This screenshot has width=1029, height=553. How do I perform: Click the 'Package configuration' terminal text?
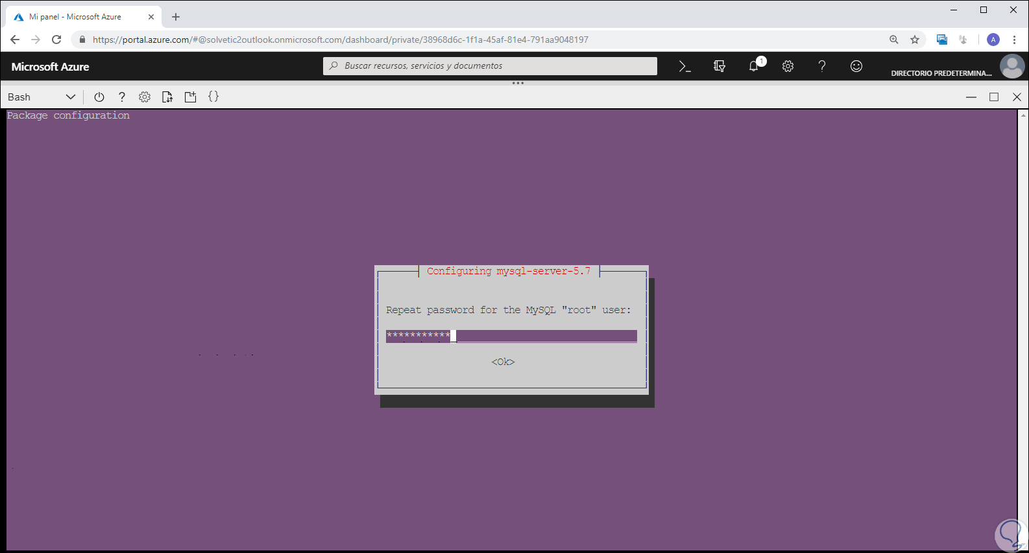[68, 115]
